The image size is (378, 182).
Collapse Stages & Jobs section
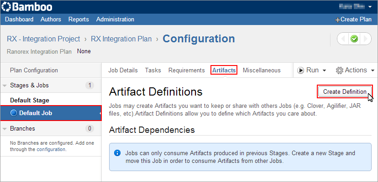(5, 86)
